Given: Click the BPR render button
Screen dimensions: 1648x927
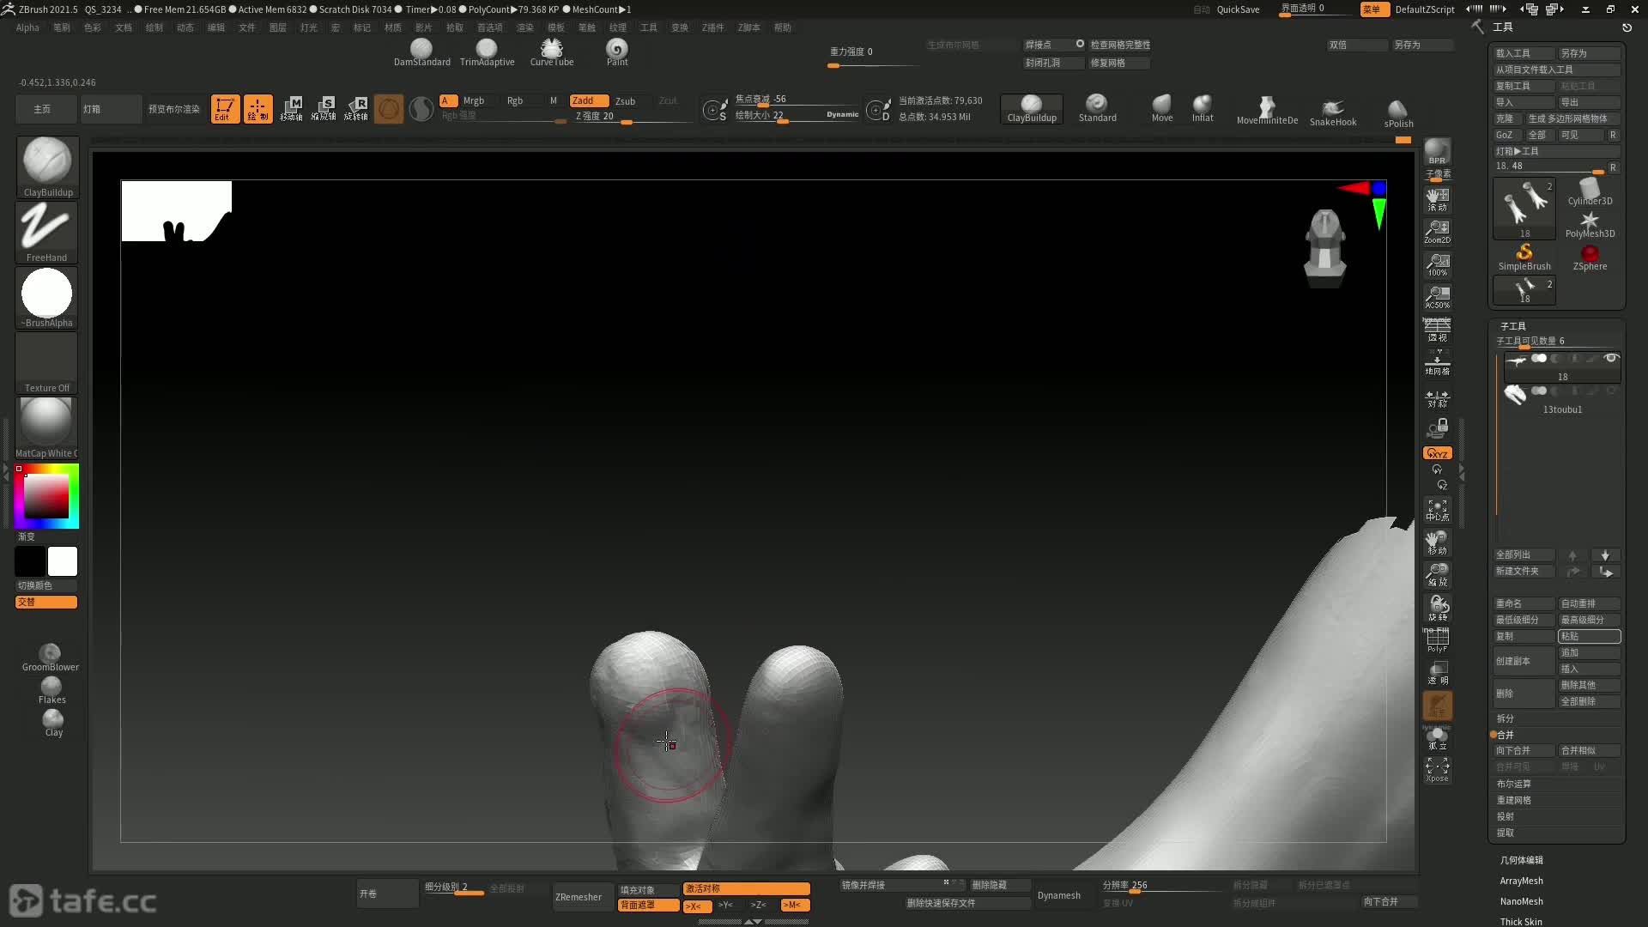Looking at the screenshot, I should click(1437, 151).
